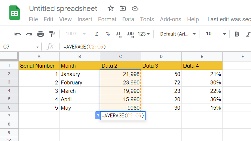The image size is (251, 141).
Task: Redo the last action
Action: click(29, 34)
